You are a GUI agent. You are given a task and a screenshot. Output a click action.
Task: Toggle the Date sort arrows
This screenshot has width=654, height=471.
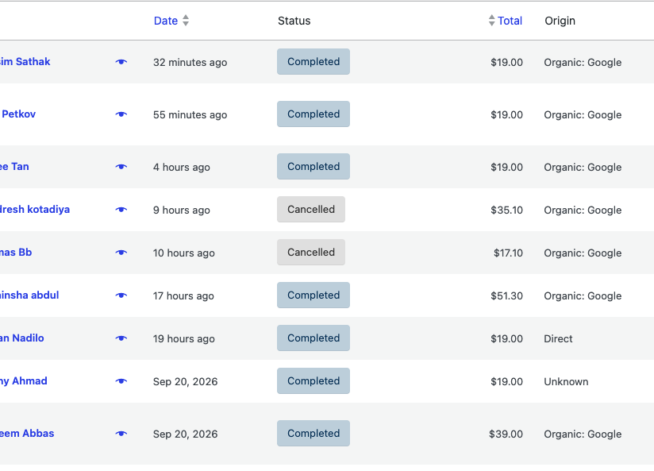click(x=186, y=21)
